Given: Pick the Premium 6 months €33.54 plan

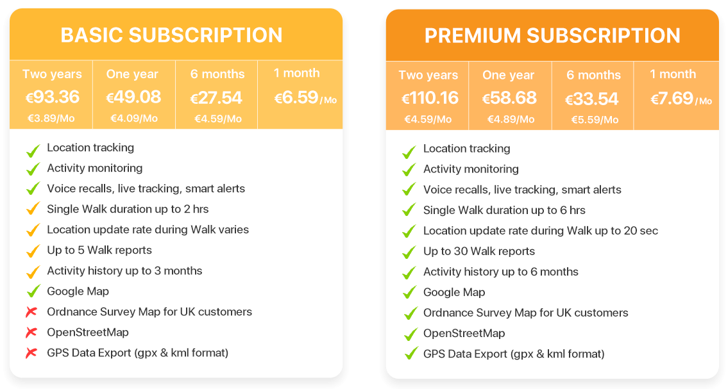Looking at the screenshot, I should point(593,95).
